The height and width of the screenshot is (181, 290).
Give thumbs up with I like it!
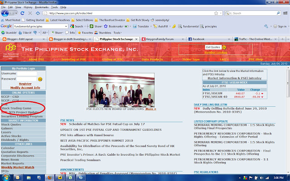[x=25, y=33]
